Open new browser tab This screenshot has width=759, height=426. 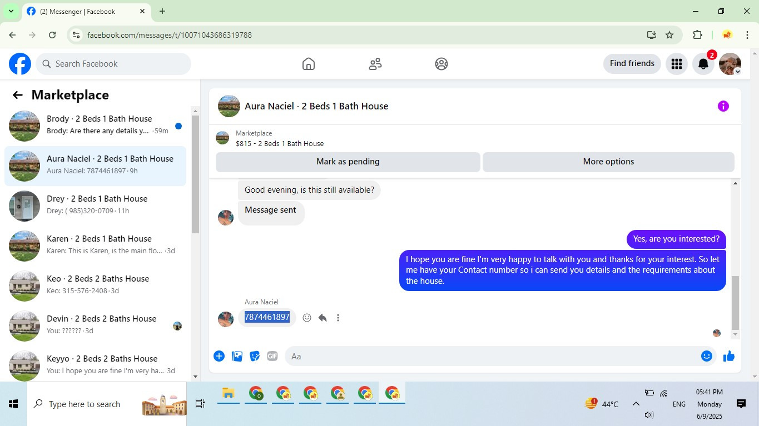pos(162,11)
